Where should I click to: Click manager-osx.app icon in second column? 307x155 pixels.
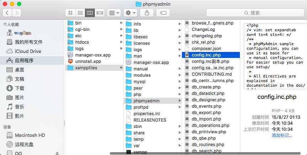pyautogui.click(x=129, y=62)
